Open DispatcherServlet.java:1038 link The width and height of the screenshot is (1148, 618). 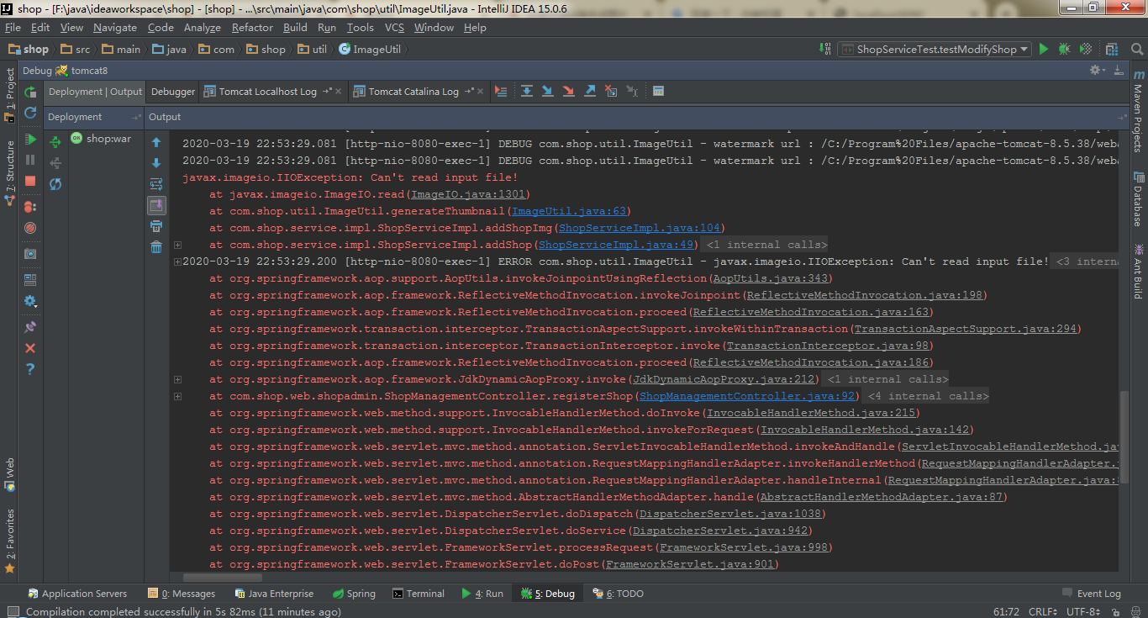730,514
